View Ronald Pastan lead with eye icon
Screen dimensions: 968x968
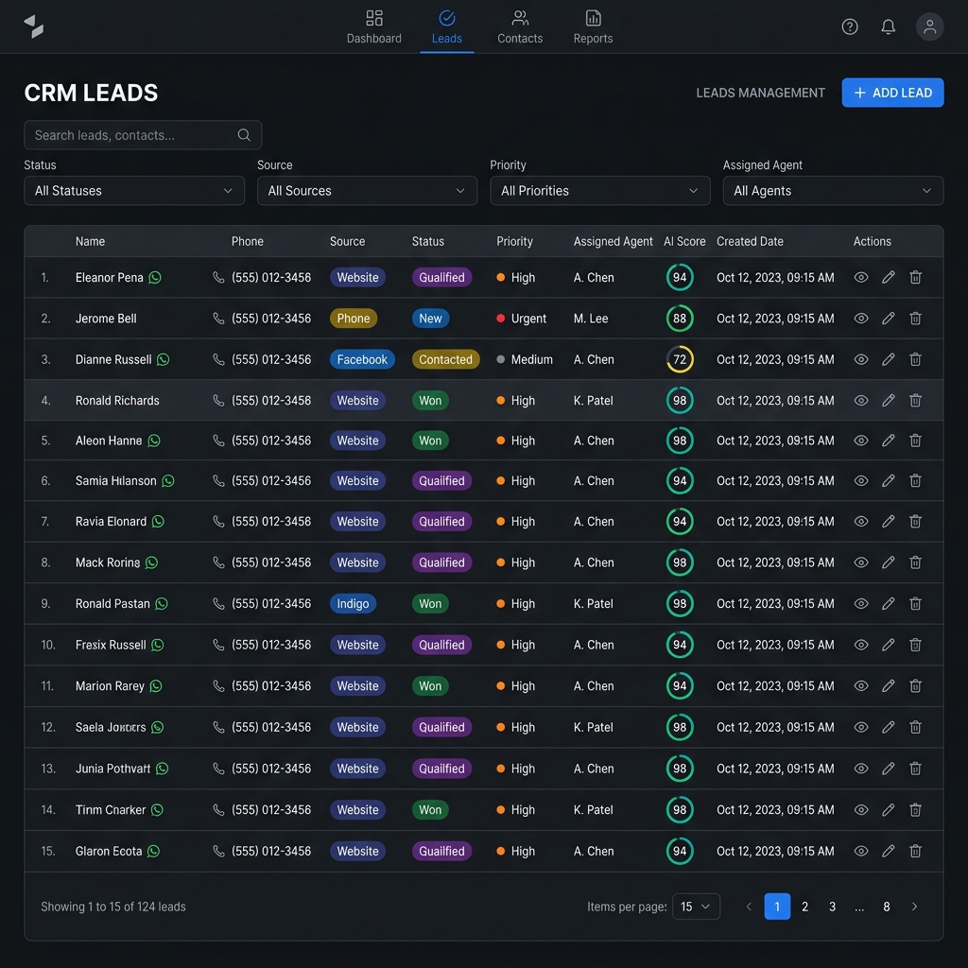[x=860, y=603]
